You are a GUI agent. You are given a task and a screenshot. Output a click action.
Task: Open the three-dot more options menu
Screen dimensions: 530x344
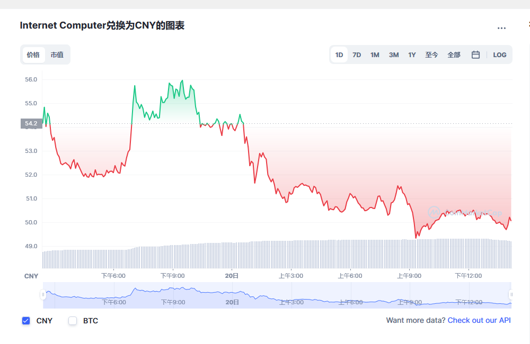[501, 28]
